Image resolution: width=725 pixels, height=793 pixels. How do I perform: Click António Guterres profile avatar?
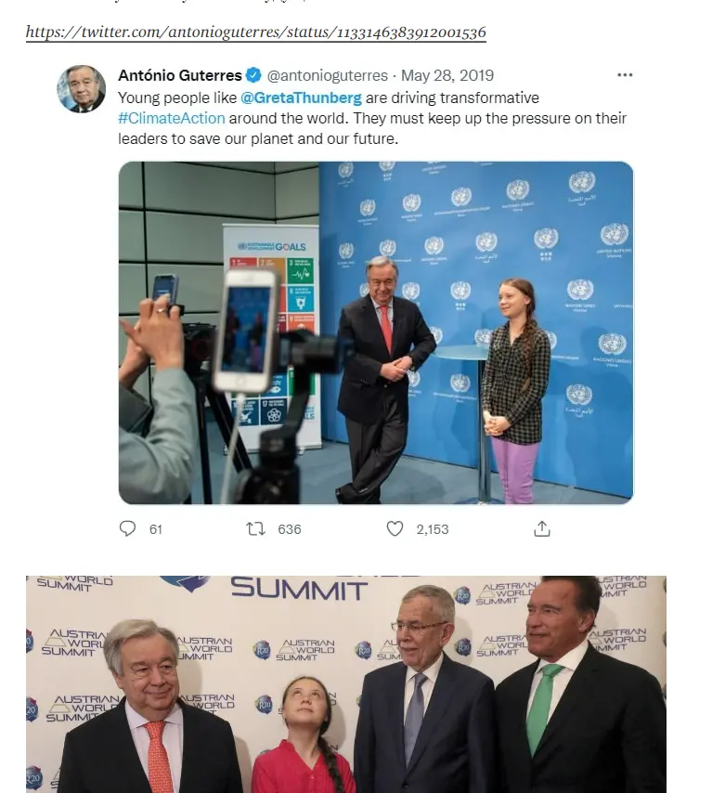point(82,89)
